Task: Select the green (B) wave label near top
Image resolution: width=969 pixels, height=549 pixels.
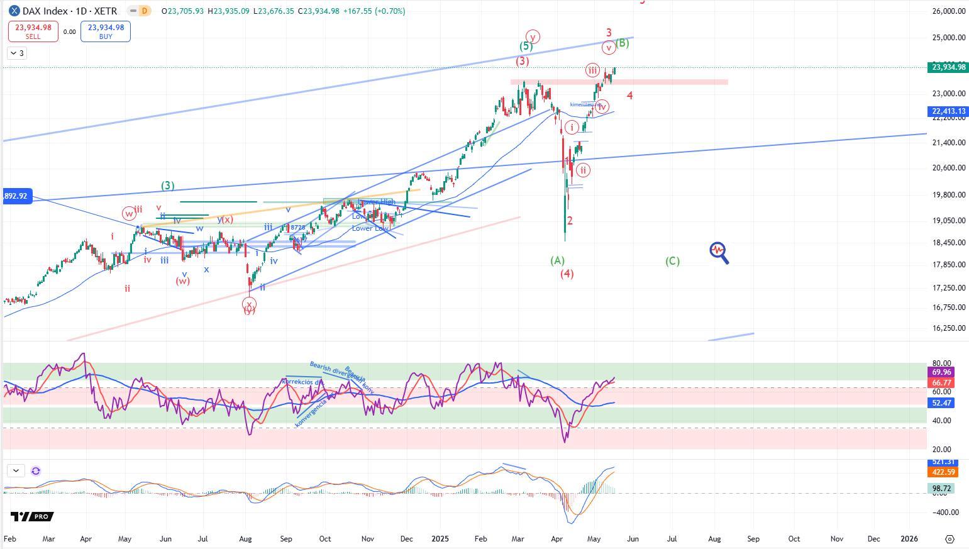Action: pyautogui.click(x=622, y=43)
